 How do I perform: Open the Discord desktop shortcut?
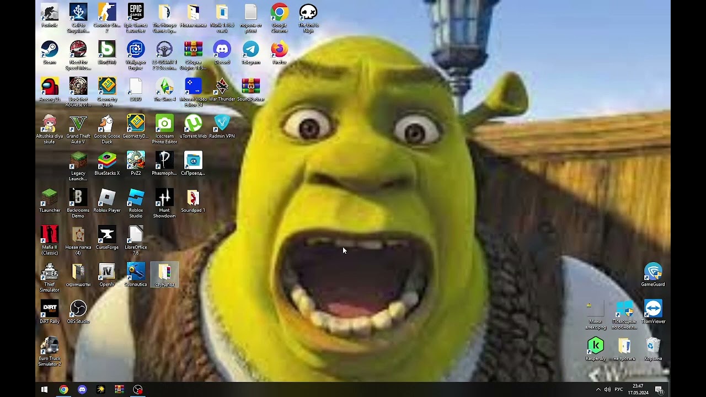(222, 53)
